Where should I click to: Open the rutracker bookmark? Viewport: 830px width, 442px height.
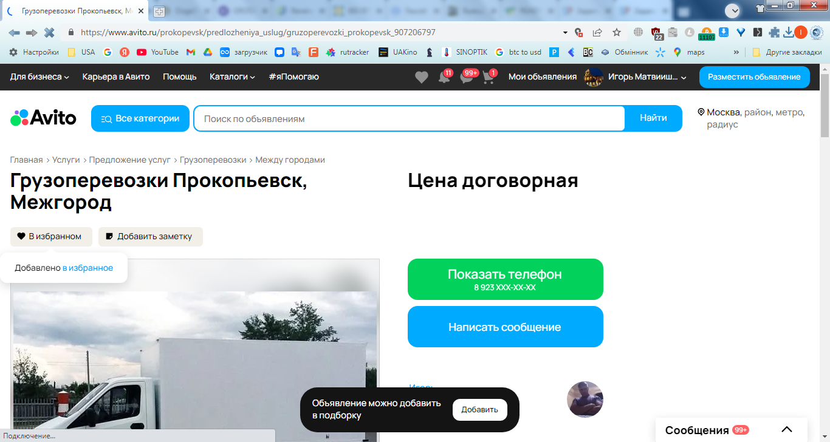pos(348,52)
